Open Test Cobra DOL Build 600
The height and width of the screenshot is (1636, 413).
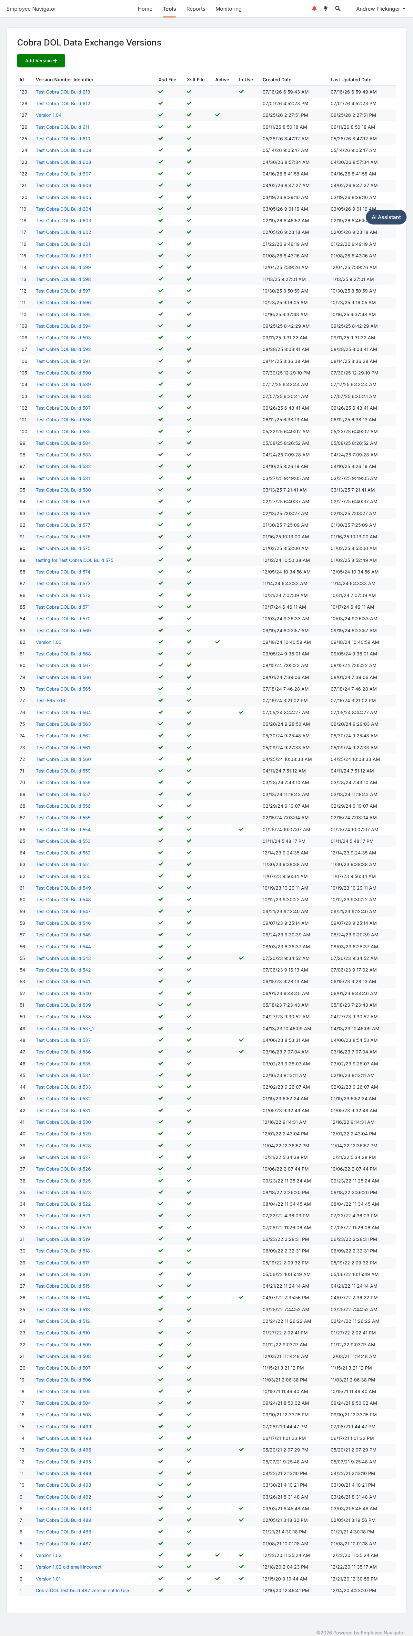63,256
